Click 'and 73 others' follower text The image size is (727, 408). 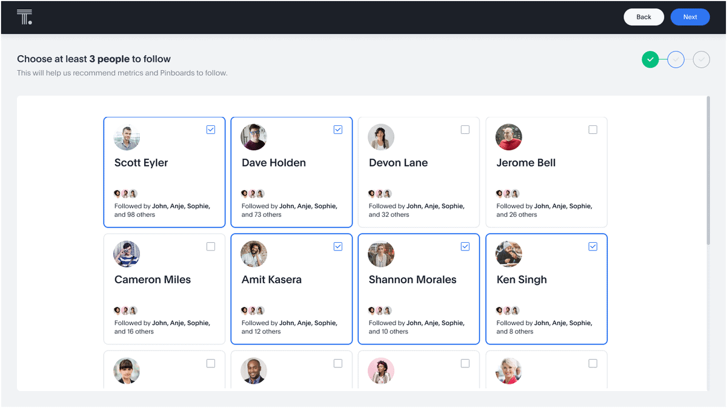[262, 215]
